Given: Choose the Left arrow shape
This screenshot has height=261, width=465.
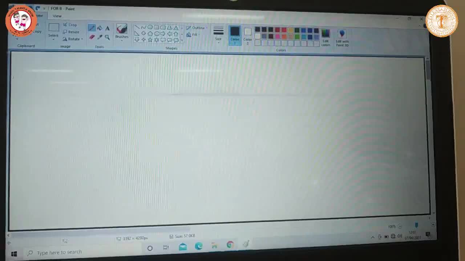Looking at the screenshot, I should (170, 34).
